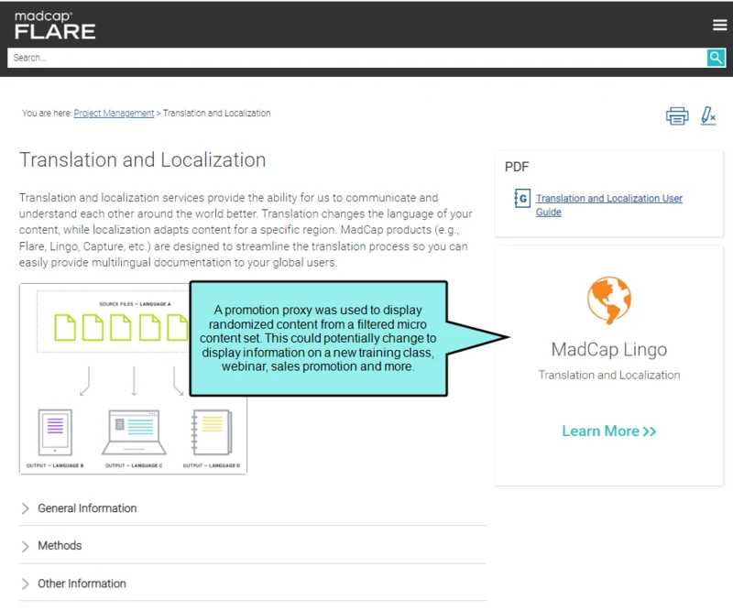Click the PDF panel heading
733x611 pixels.
pyautogui.click(x=517, y=167)
